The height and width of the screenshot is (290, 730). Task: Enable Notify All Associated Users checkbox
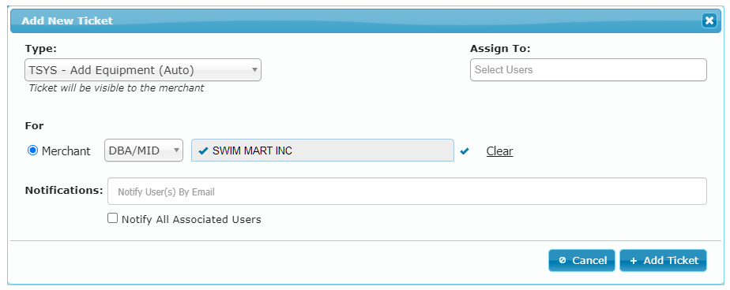point(113,218)
